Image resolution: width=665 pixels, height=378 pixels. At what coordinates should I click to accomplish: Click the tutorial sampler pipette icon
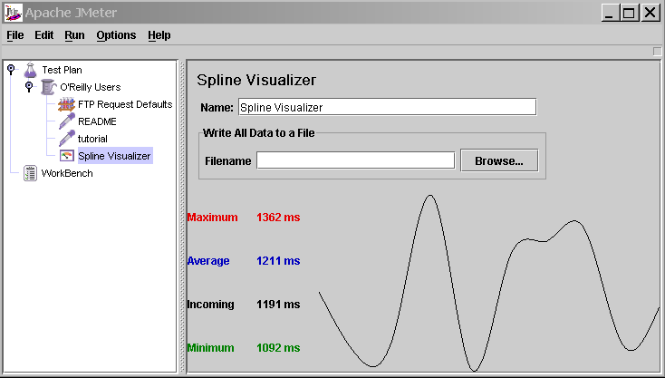point(66,139)
